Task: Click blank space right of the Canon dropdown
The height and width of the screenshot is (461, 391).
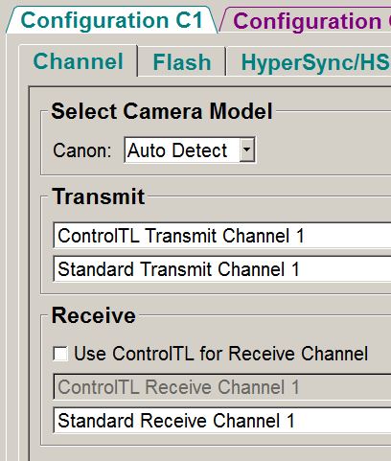Action: tap(323, 150)
